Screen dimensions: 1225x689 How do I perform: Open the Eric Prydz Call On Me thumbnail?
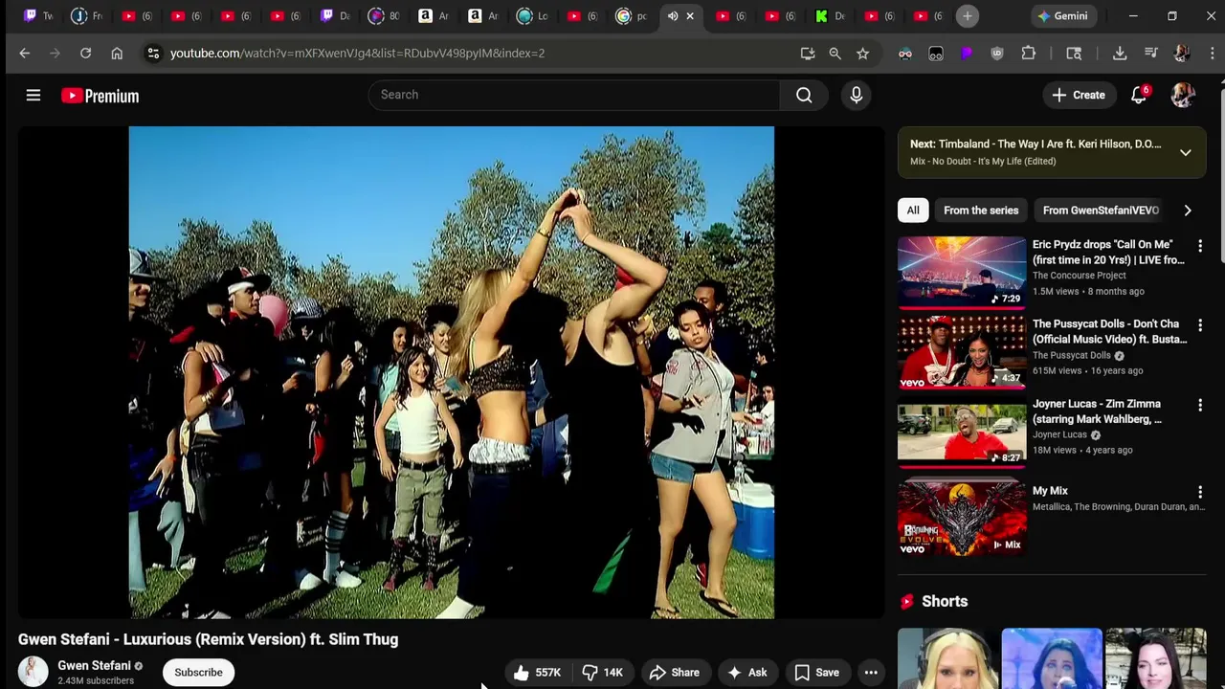(962, 273)
